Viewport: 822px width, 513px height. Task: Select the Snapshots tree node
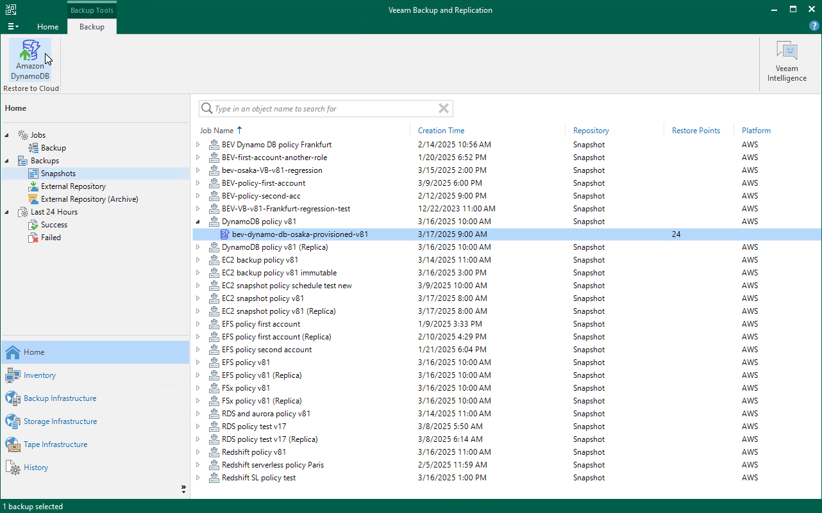(58, 174)
